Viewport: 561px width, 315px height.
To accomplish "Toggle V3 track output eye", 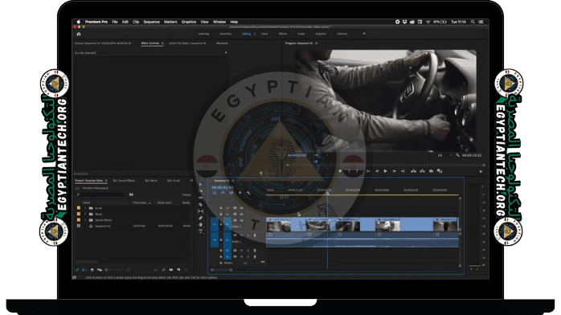I will (241, 208).
